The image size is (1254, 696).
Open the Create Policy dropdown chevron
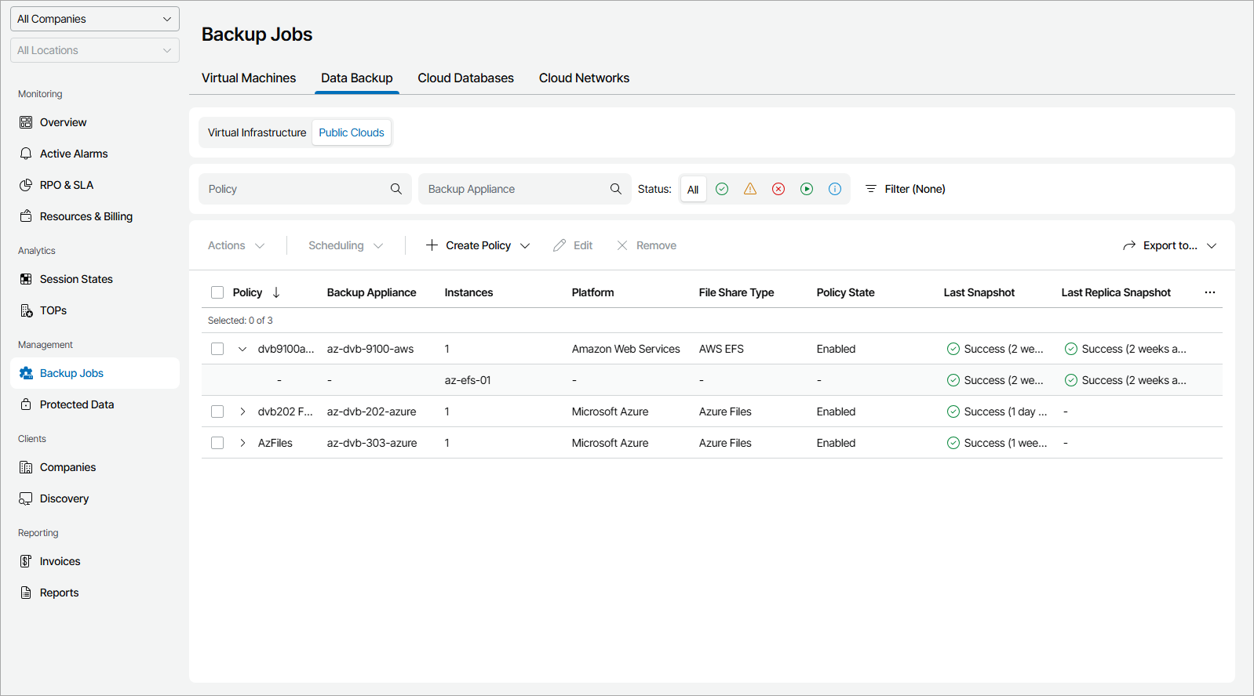coord(525,245)
